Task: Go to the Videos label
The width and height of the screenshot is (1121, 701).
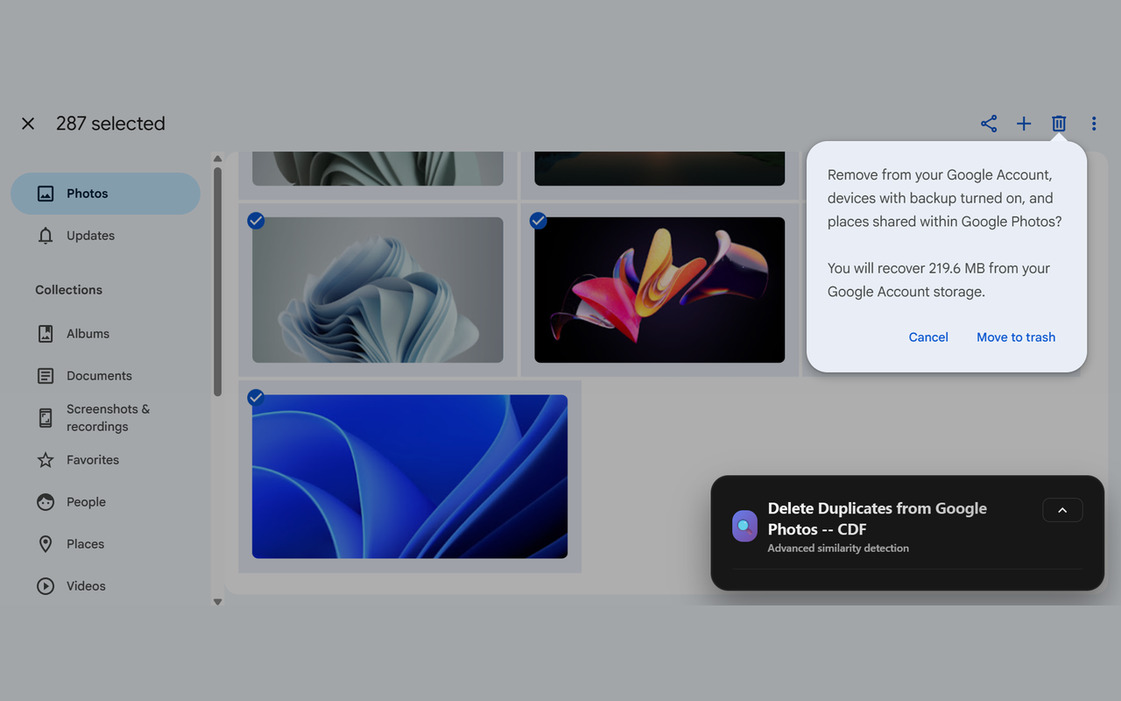Action: tap(86, 586)
